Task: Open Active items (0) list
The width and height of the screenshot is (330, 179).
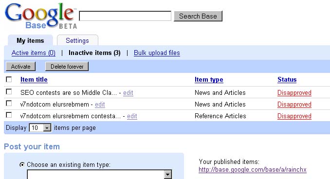Action: [x=34, y=53]
